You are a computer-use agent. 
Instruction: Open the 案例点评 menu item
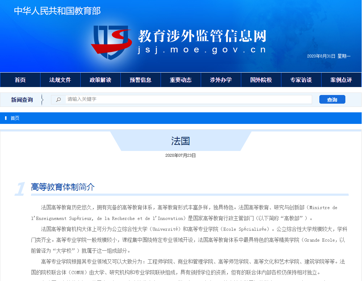pyautogui.click(x=341, y=79)
